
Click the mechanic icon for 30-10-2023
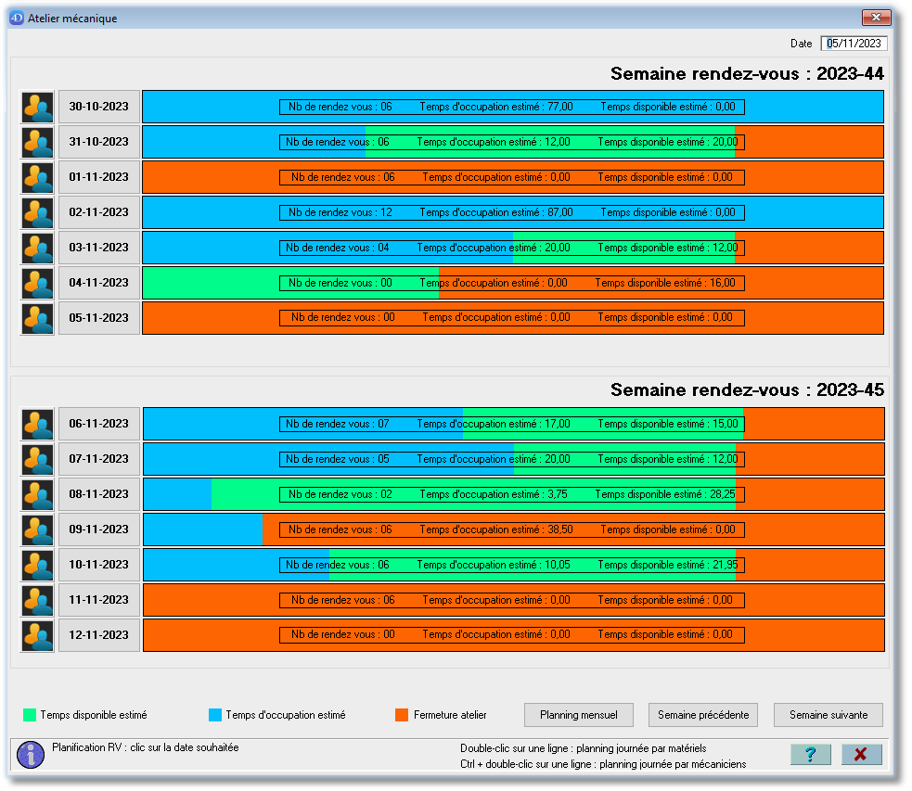click(38, 107)
